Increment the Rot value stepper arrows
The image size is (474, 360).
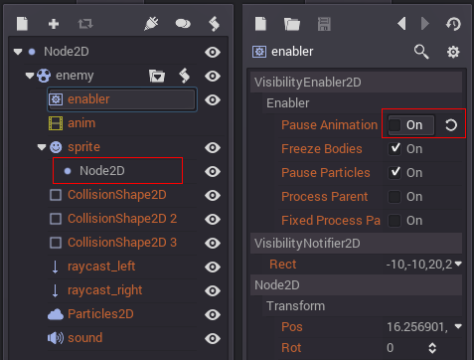point(432,345)
